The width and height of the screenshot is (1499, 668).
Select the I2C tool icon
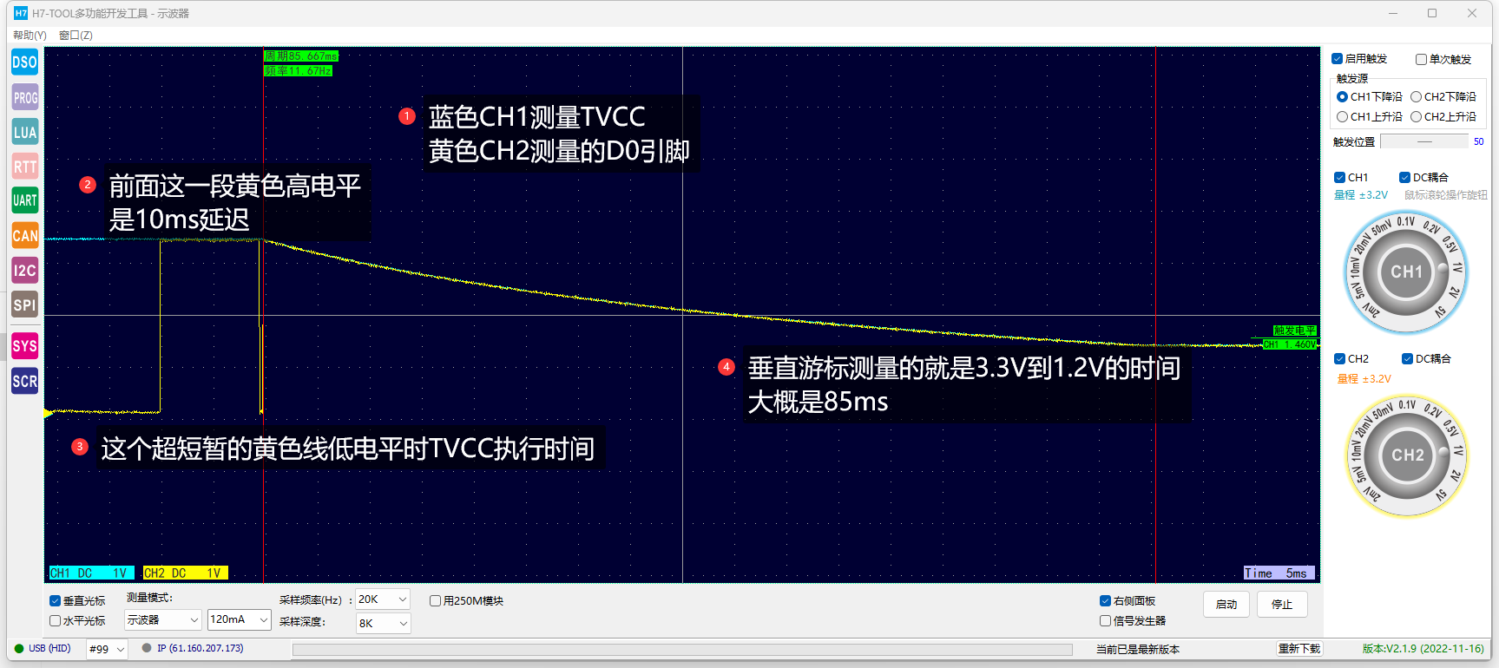point(24,270)
